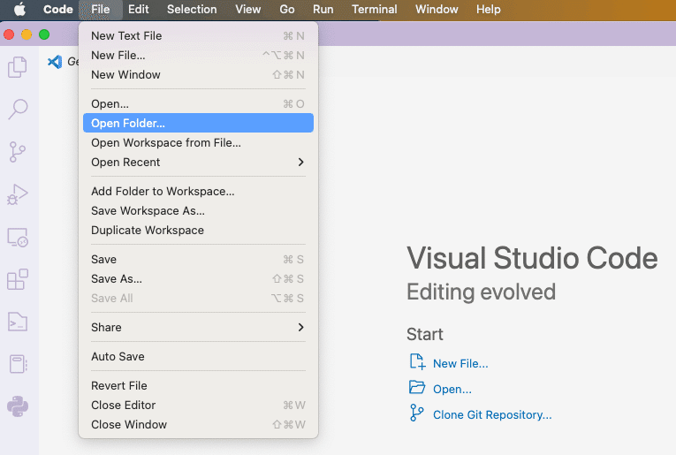Click the New File icon on Start list
This screenshot has width=676, height=455.
[417, 362]
